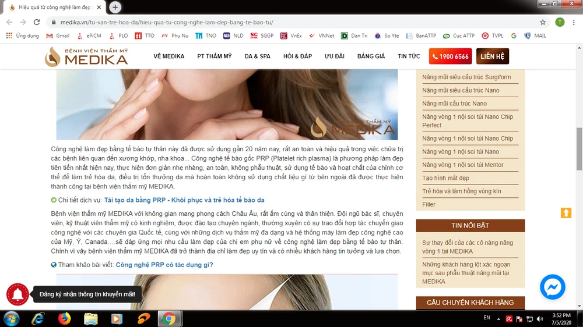Click the orange scroll-to-top arrow button
The height and width of the screenshot is (327, 583).
pos(566,213)
